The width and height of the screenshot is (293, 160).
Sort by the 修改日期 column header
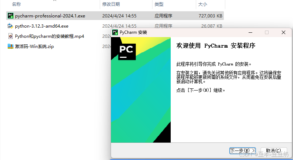point(111,4)
